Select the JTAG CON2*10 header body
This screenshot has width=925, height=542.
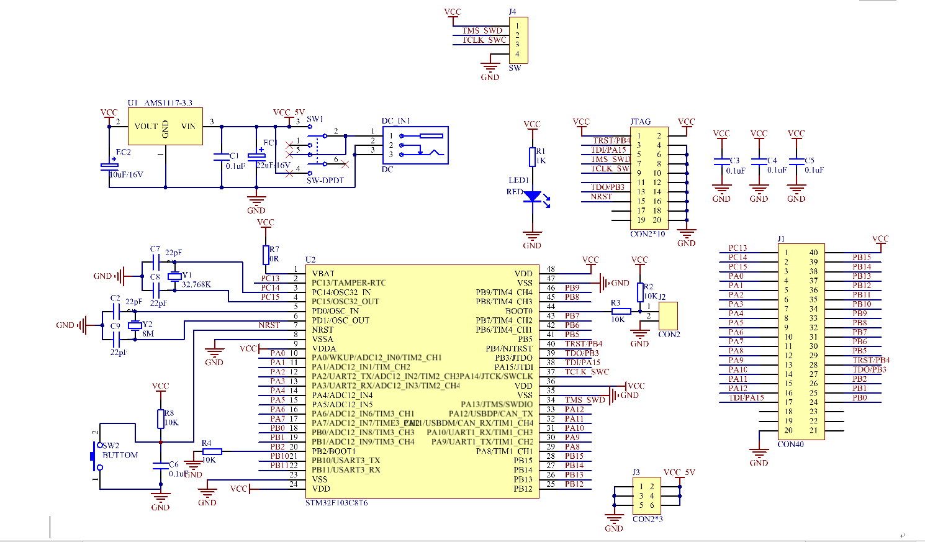649,178
